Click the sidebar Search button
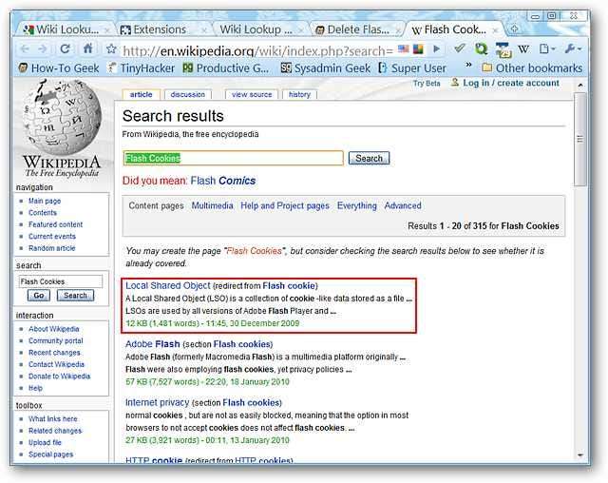The height and width of the screenshot is (483, 608). [75, 296]
